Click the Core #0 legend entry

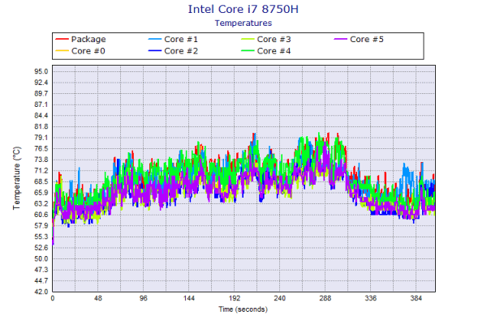(x=80, y=51)
